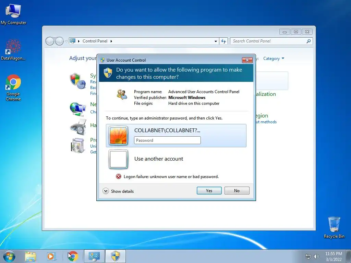This screenshot has width=351, height=263.
Task: Expand Show details chevron
Action: [x=106, y=191]
